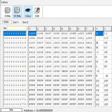This screenshot has width=112, height=112.
Task: Select address row 0000000018
Action: (15, 48)
